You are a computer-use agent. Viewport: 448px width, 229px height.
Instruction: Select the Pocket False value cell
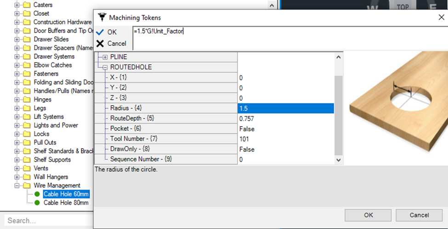tap(285, 129)
